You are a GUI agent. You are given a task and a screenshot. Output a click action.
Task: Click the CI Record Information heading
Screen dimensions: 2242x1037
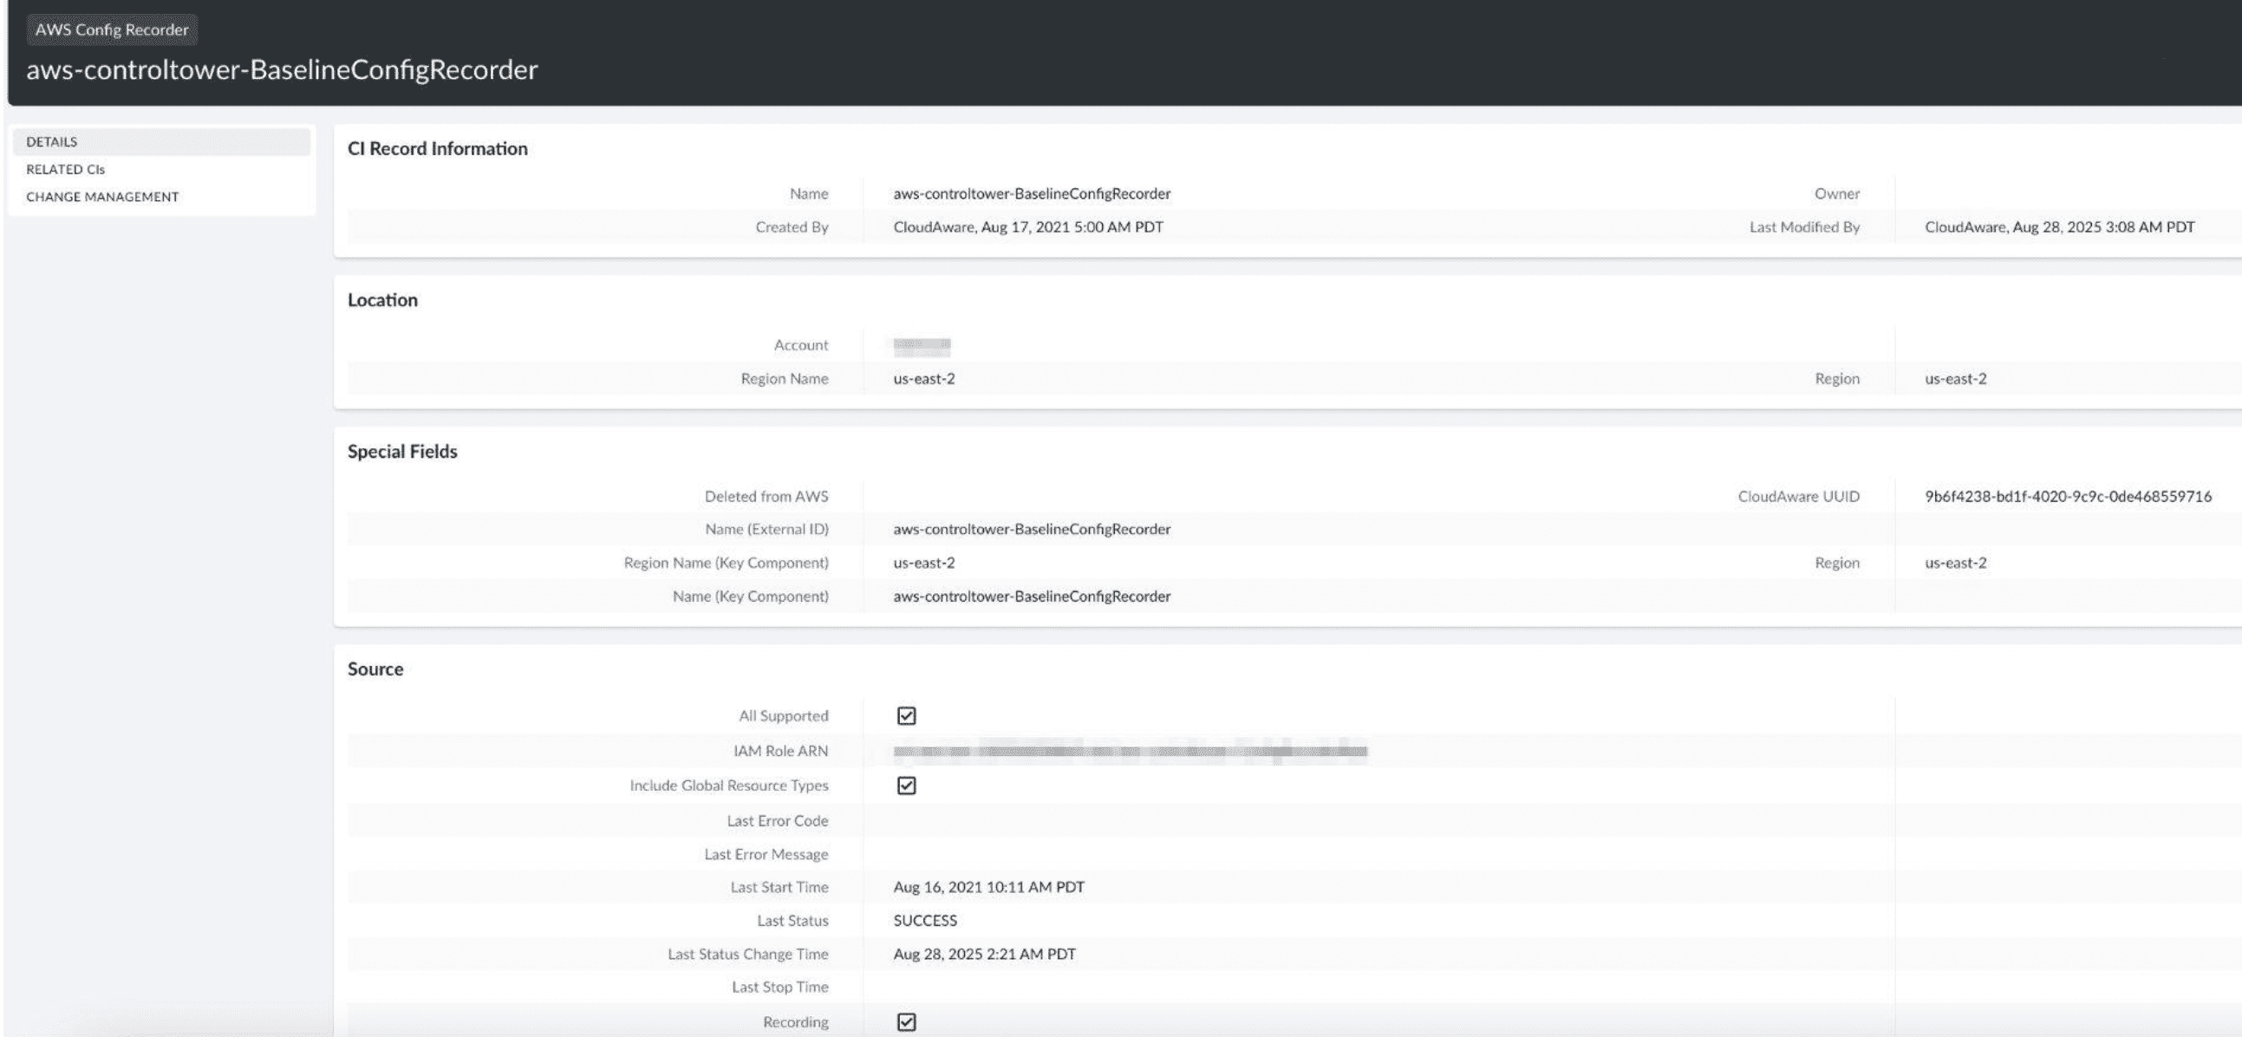point(438,149)
